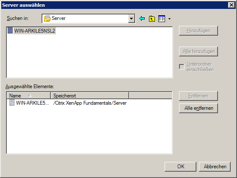The image size is (237, 178).
Task: Confirm with the OK button
Action: point(180,167)
